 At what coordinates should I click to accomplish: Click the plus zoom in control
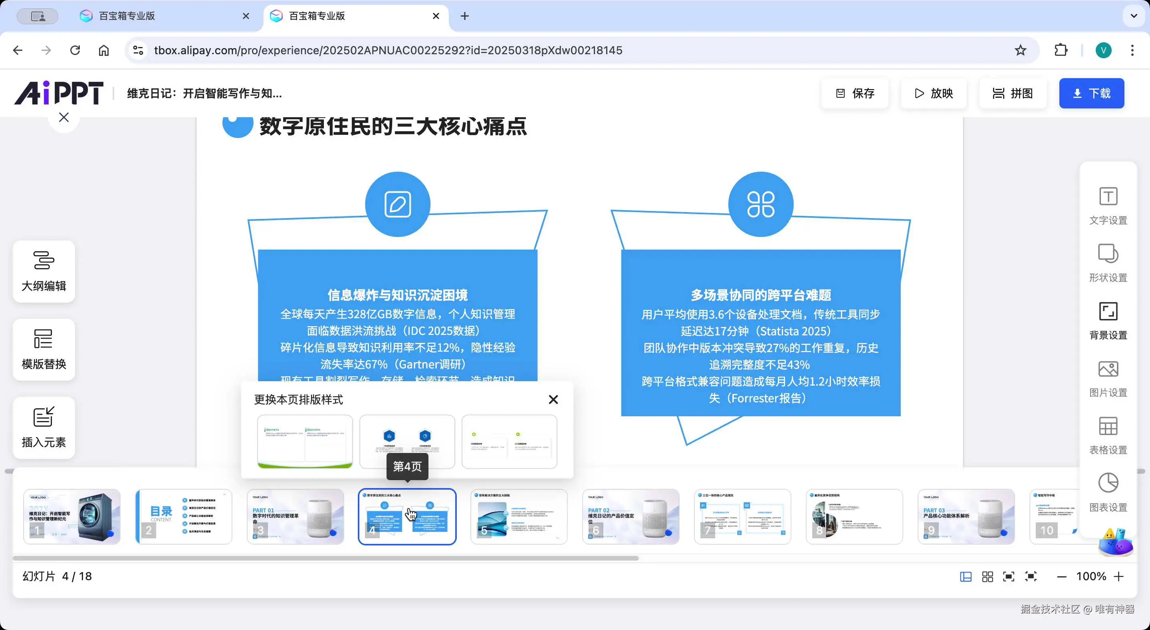pyautogui.click(x=1118, y=577)
